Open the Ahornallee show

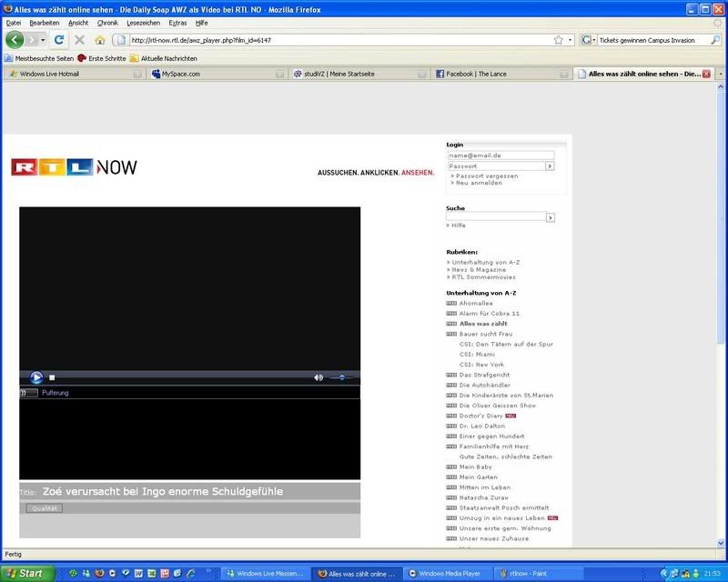click(476, 303)
